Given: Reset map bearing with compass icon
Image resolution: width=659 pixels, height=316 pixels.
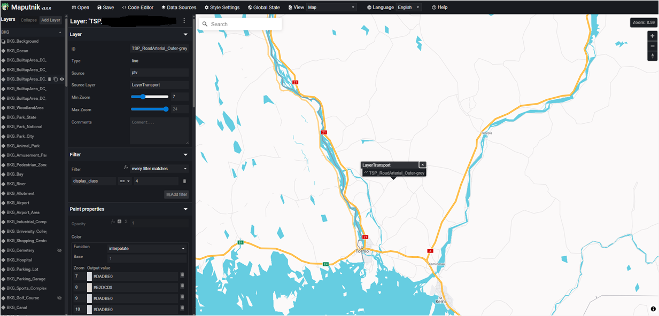Looking at the screenshot, I should pos(652,56).
